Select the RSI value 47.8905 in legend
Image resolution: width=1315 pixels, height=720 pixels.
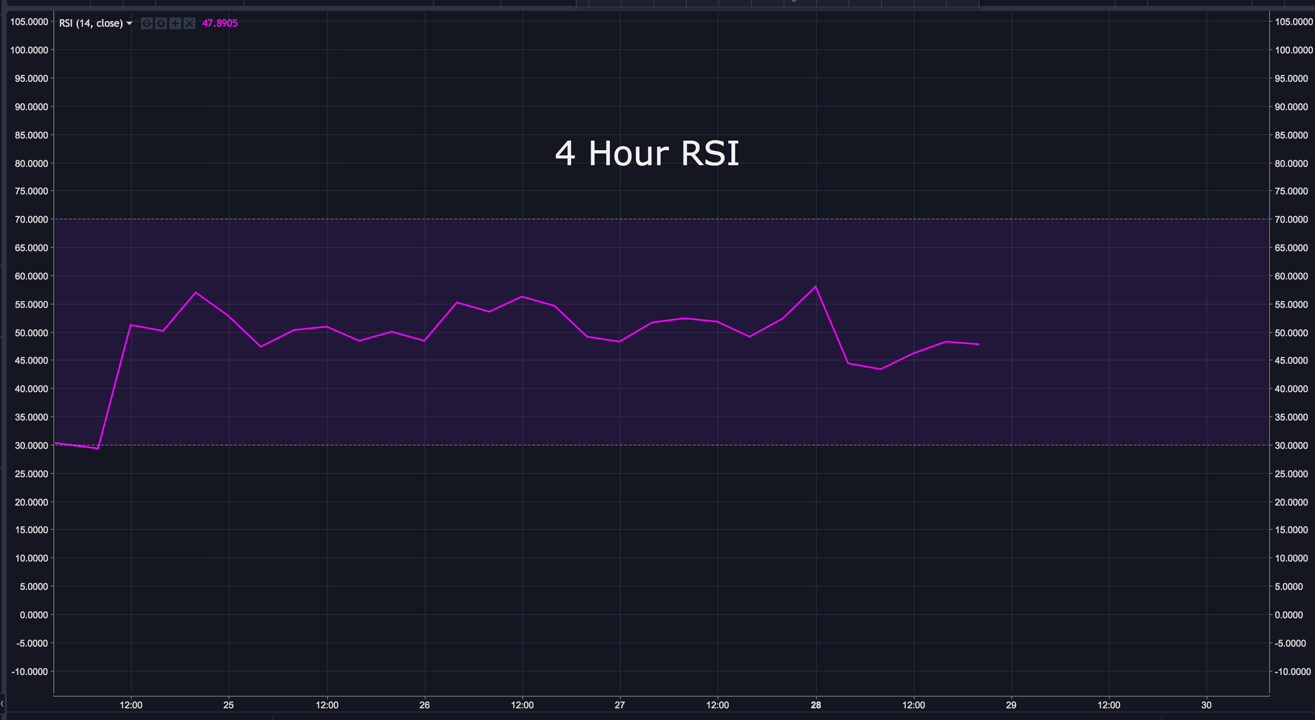tap(219, 23)
